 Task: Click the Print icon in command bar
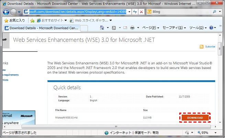(132, 27)
